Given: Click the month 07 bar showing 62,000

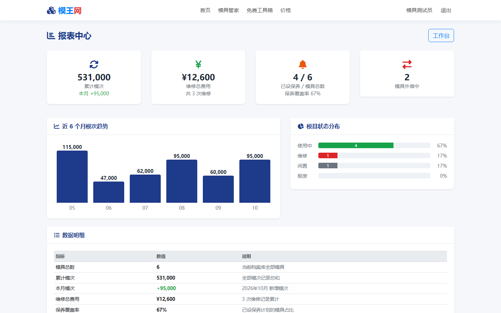Looking at the screenshot, I should (145, 188).
